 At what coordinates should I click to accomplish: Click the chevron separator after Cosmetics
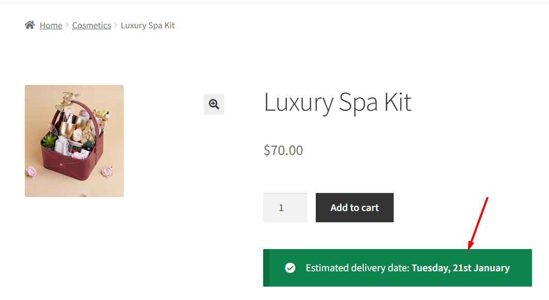click(x=116, y=25)
